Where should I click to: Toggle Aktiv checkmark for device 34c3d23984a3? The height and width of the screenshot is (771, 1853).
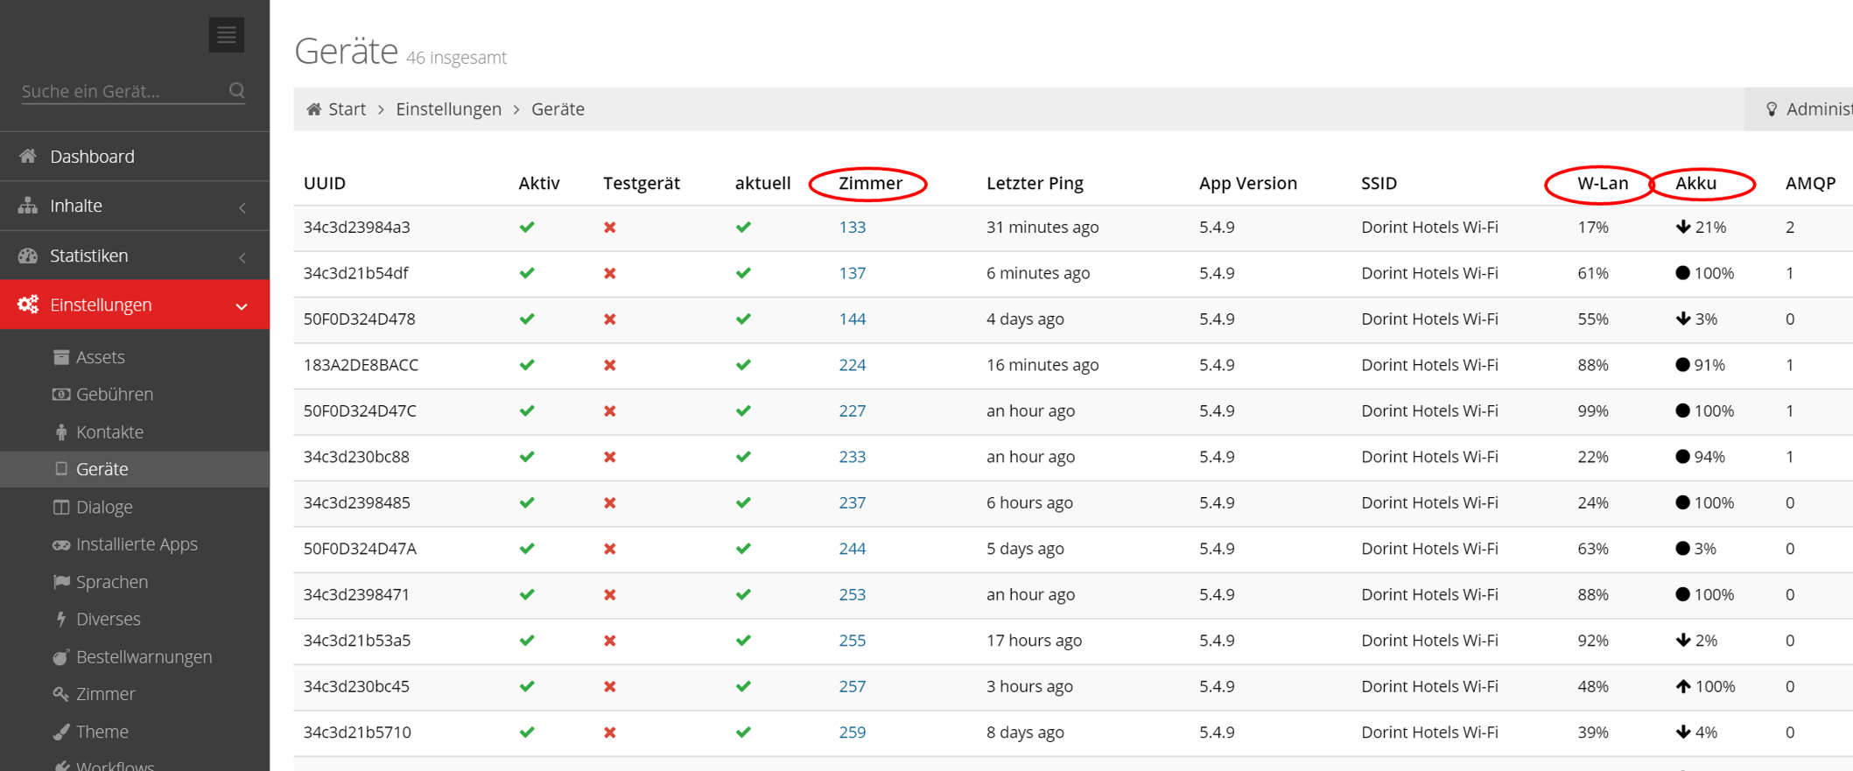[527, 228]
